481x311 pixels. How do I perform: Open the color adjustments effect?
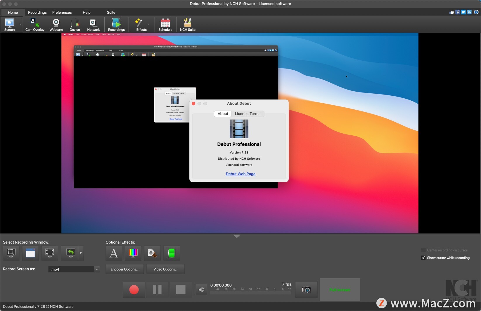click(133, 253)
